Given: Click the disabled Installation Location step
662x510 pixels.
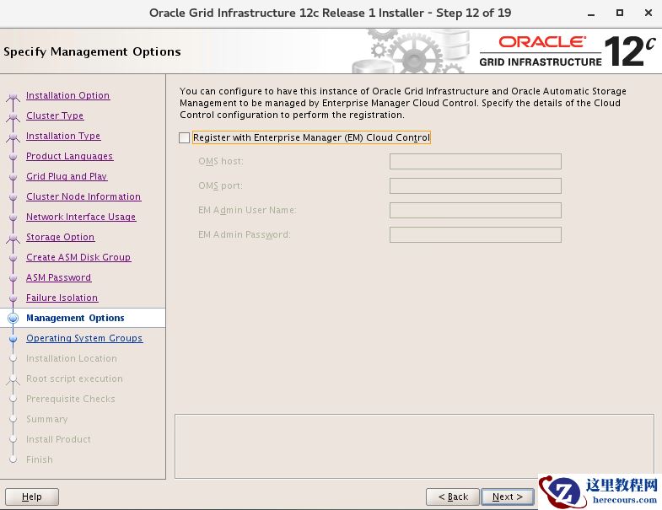Looking at the screenshot, I should pos(72,358).
